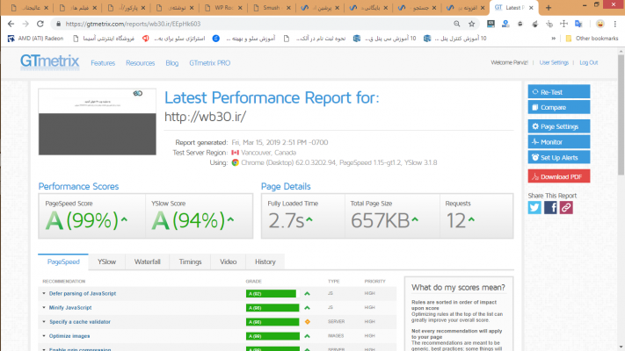
Task: Click the Monitor button
Action: (x=559, y=141)
